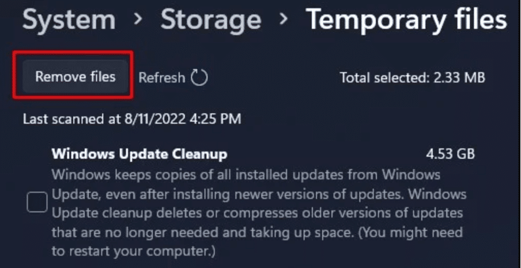
Task: Select the Windows Update Cleanup title
Action: tap(139, 154)
